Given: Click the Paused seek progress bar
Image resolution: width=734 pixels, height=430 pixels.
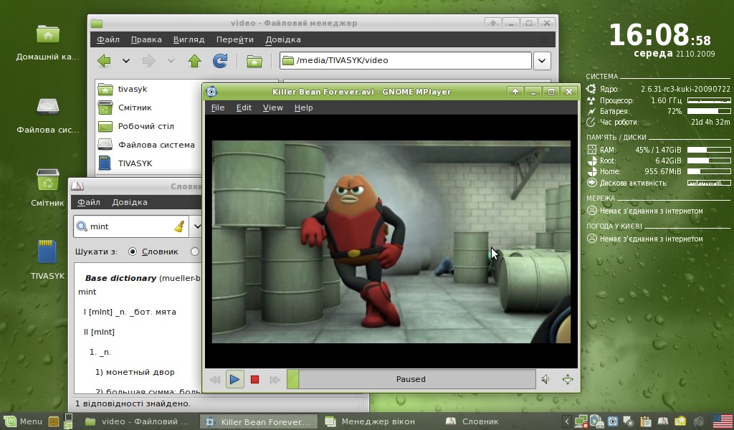Looking at the screenshot, I should tap(411, 379).
